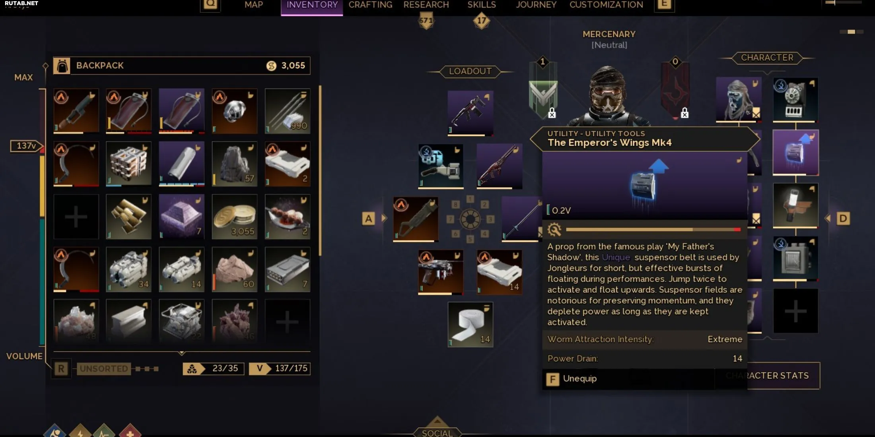
Task: Select the equipped rifle at top of loadout
Action: point(471,113)
